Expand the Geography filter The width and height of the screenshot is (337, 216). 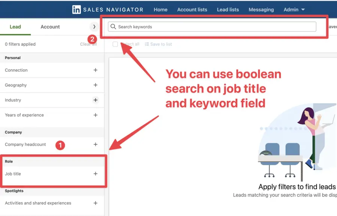95,85
